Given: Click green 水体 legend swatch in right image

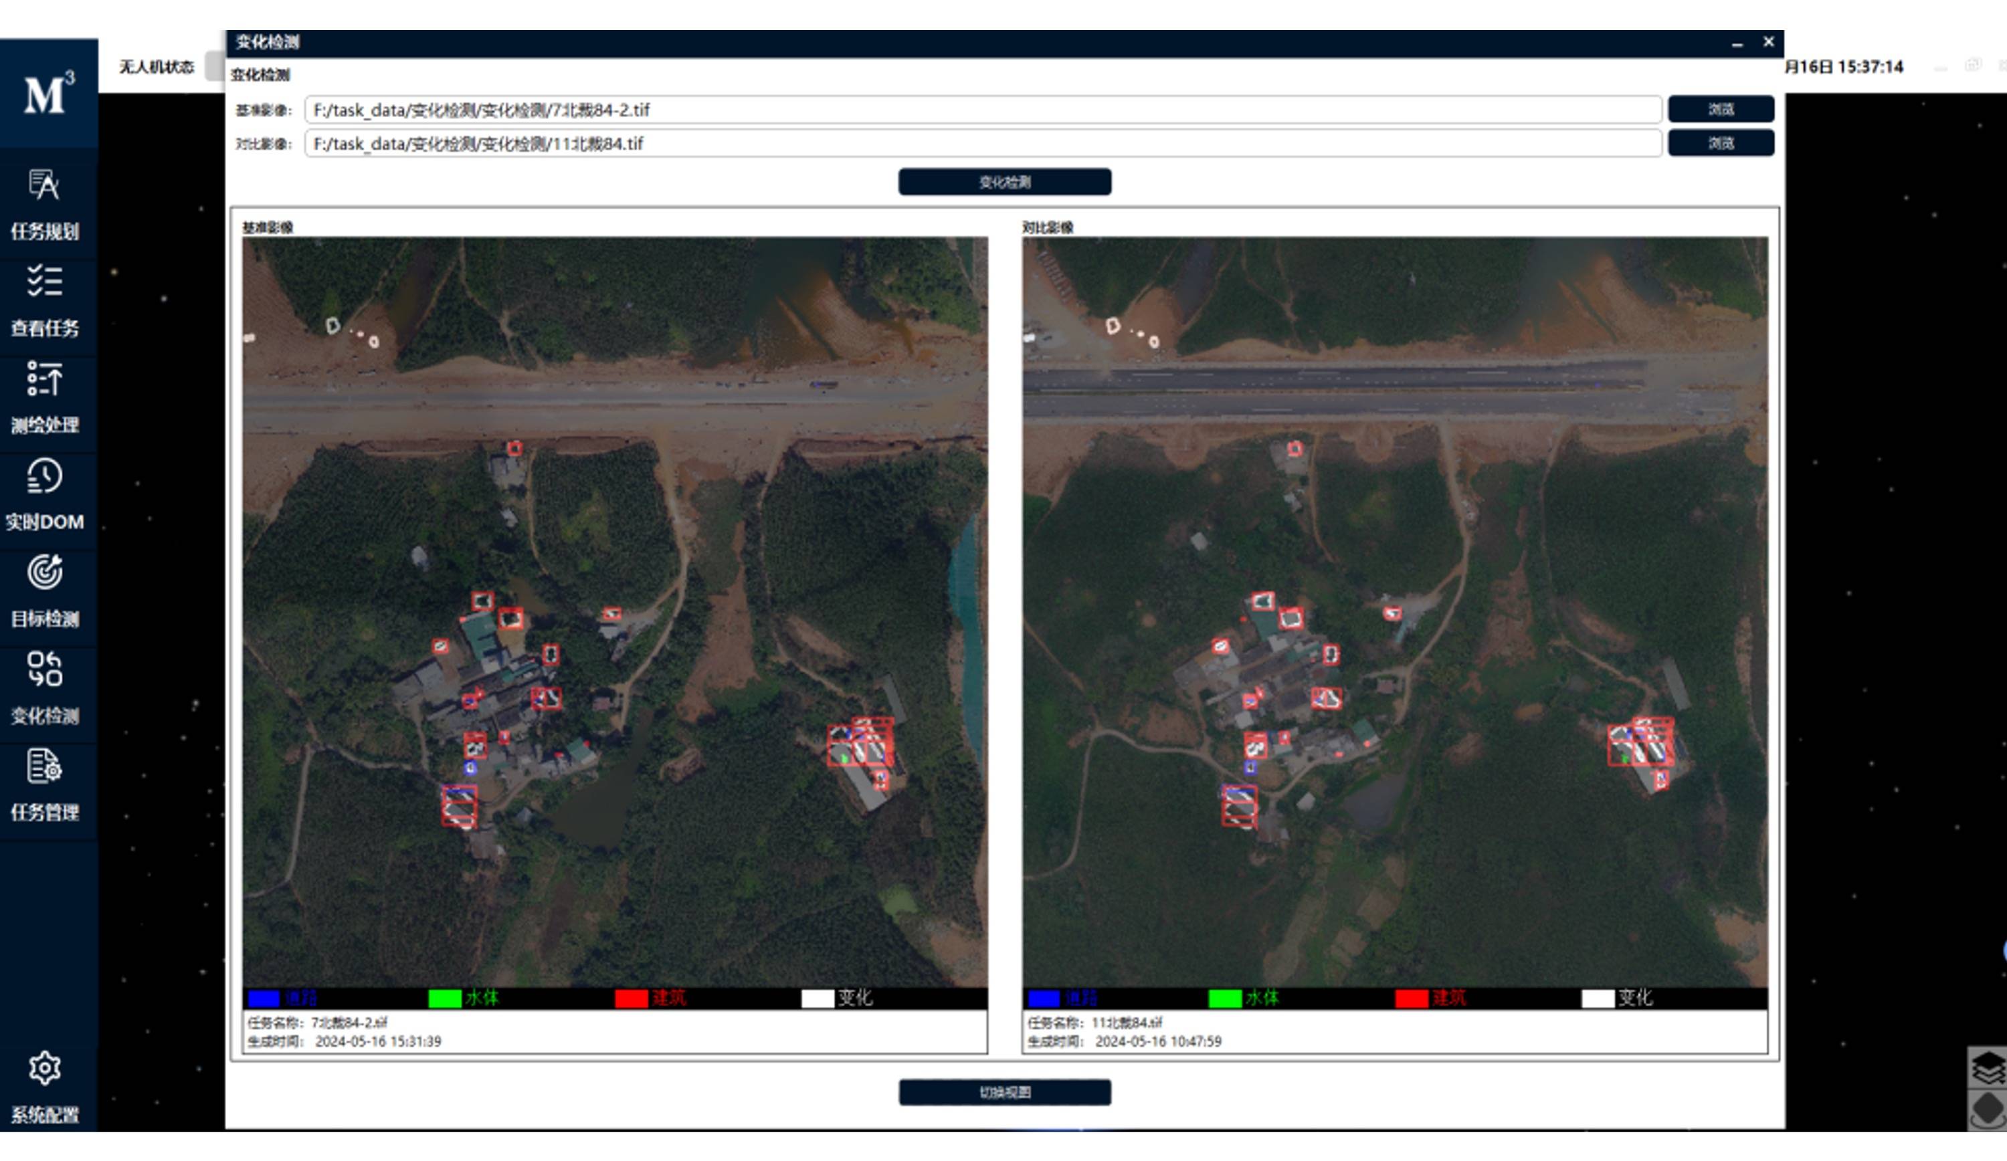Looking at the screenshot, I should [x=1224, y=998].
